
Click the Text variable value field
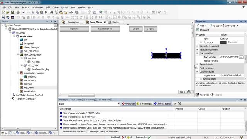pos(229,57)
